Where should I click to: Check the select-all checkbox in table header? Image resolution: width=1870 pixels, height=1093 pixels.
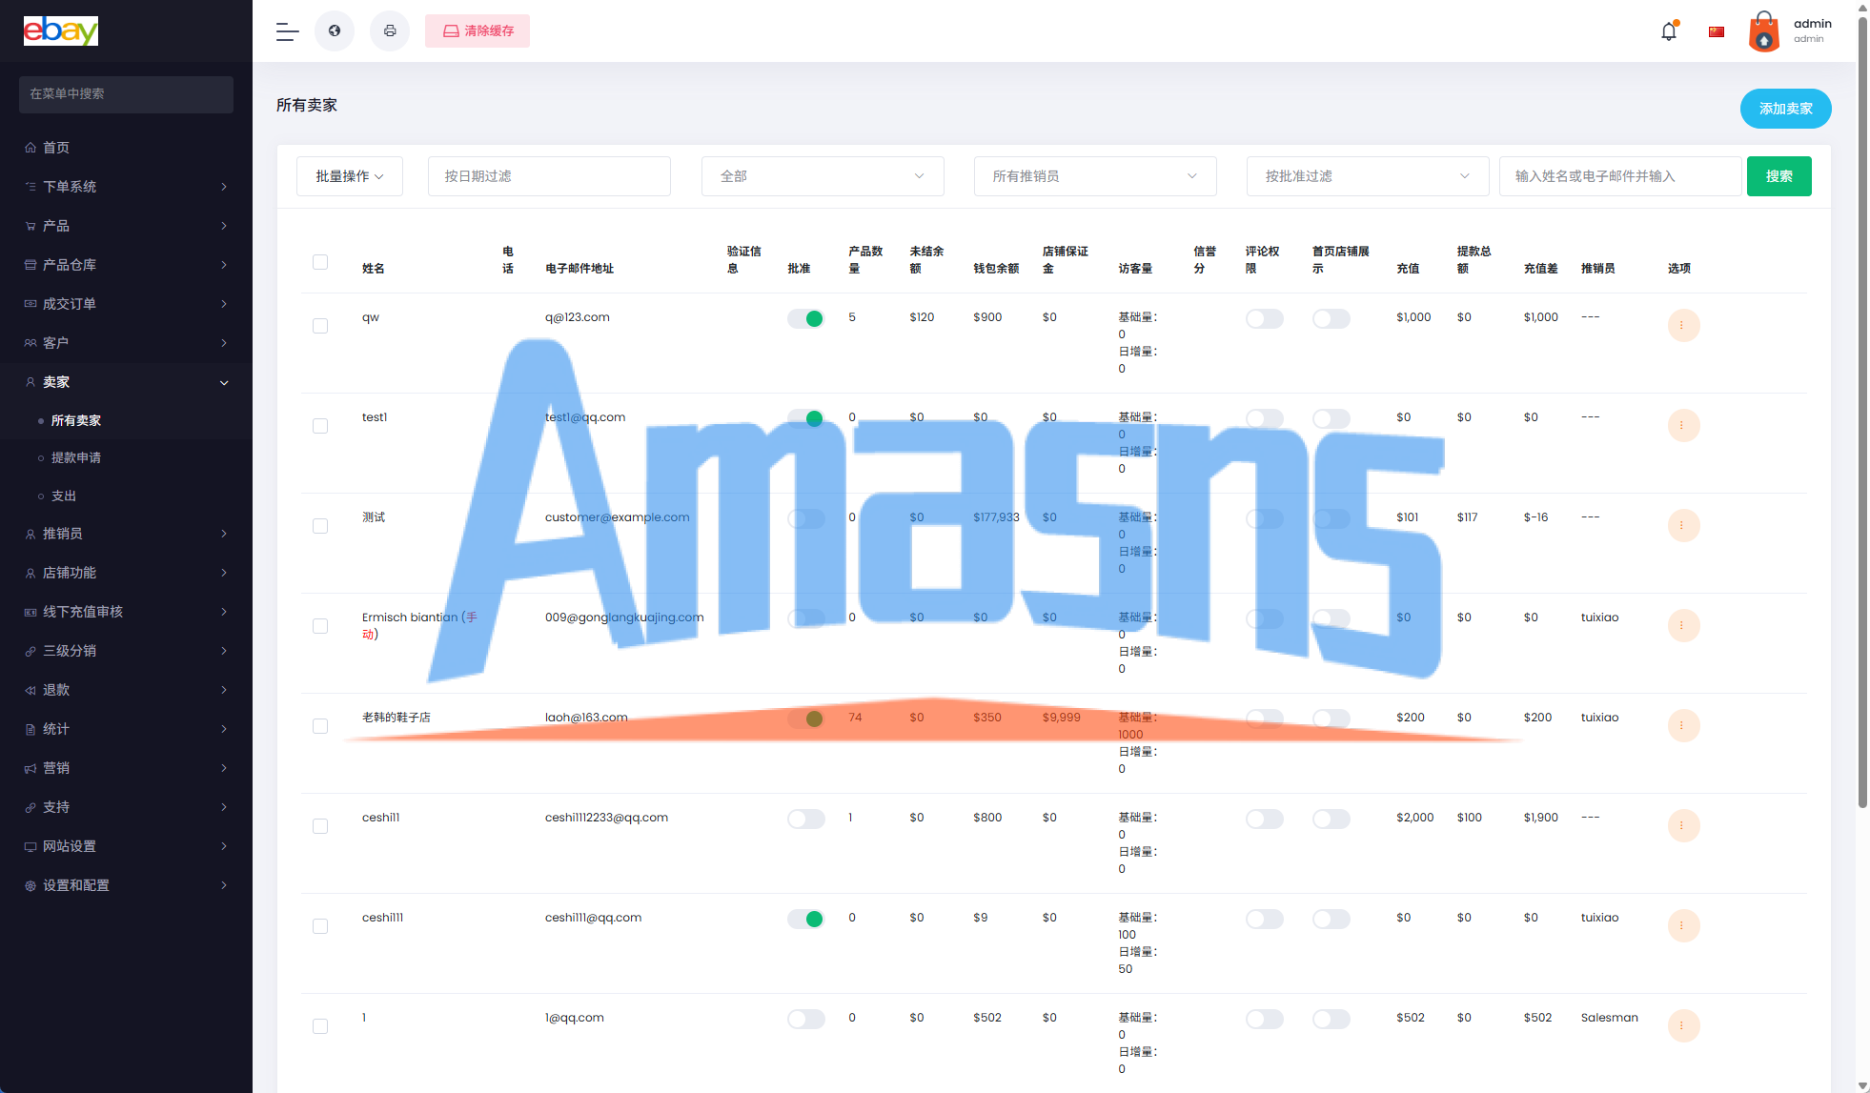tap(320, 262)
